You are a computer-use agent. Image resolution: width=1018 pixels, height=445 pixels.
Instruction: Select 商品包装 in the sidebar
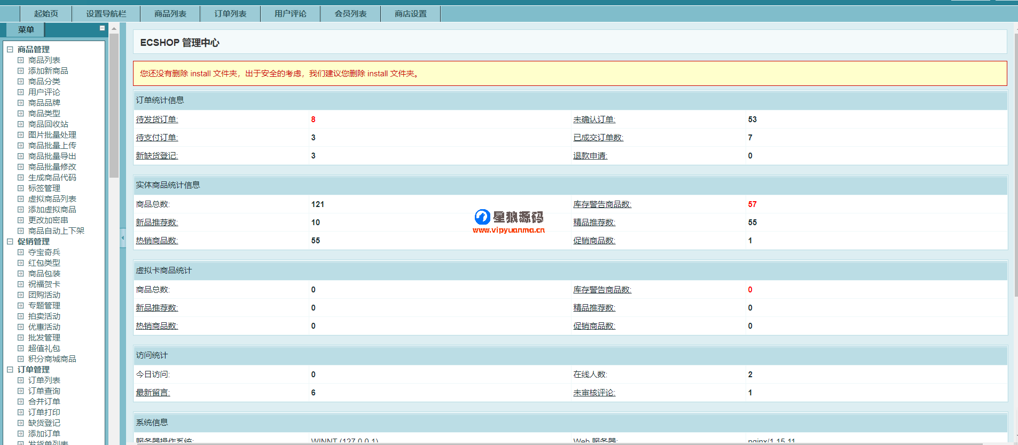(x=44, y=273)
